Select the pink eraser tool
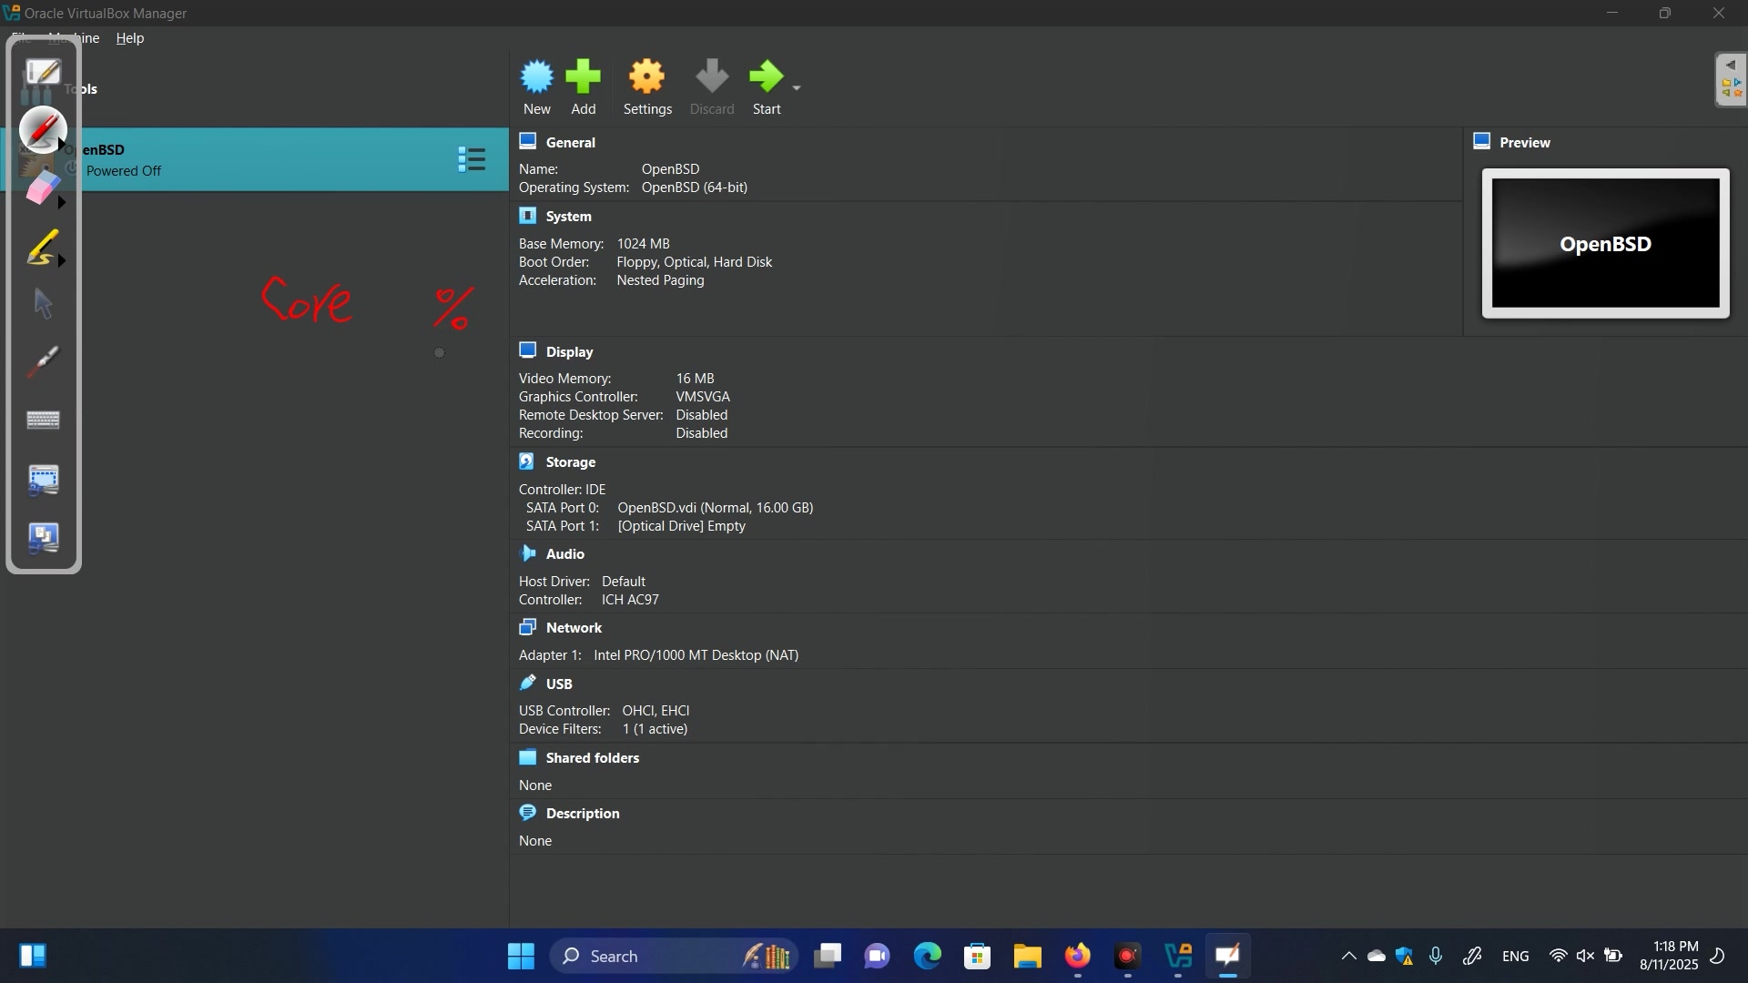1748x983 pixels. (42, 189)
